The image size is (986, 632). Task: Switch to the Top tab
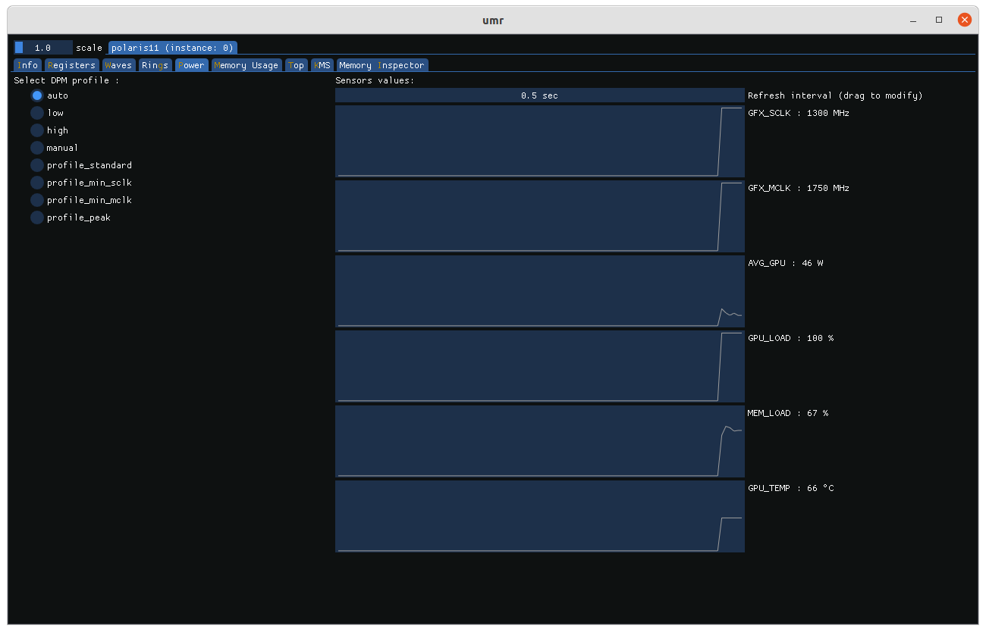[x=297, y=65]
